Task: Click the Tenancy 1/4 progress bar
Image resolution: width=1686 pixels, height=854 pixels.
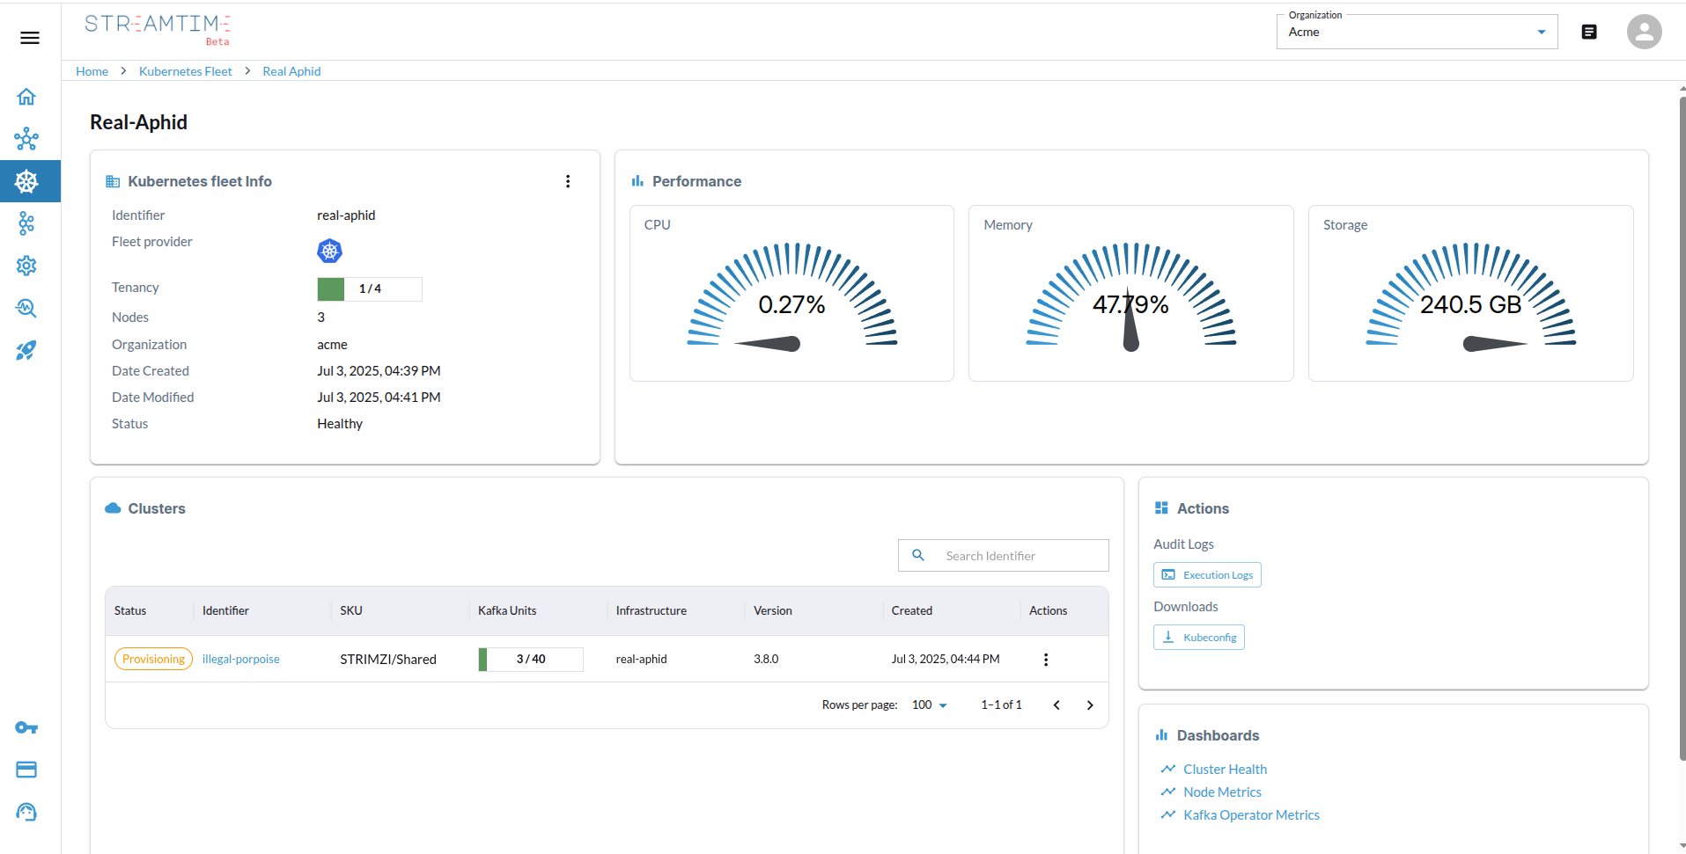Action: (370, 288)
